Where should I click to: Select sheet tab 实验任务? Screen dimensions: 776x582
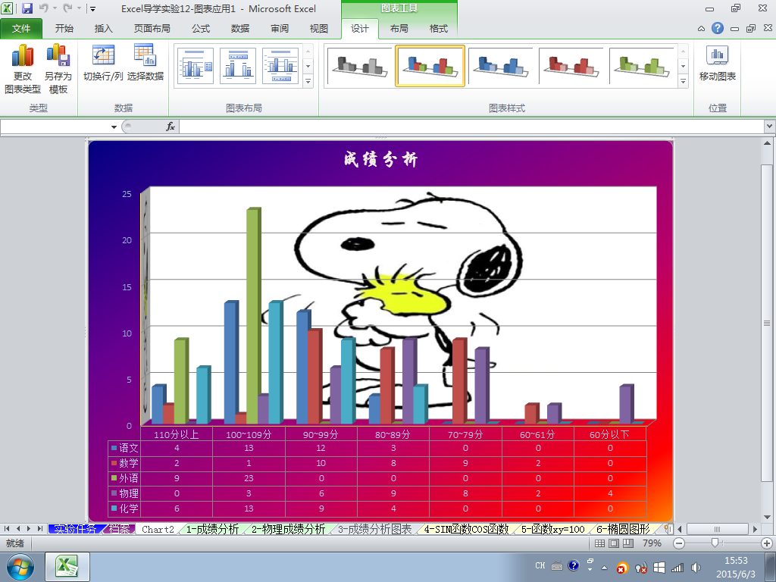click(75, 529)
